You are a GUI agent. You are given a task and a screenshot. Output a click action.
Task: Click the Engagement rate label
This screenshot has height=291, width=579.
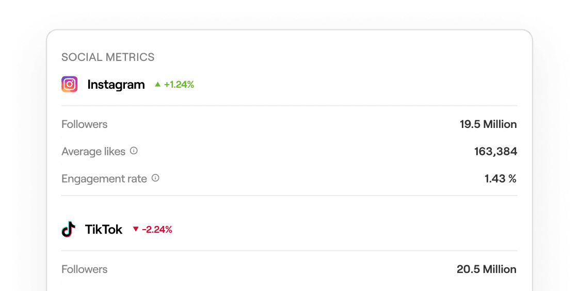coord(104,179)
